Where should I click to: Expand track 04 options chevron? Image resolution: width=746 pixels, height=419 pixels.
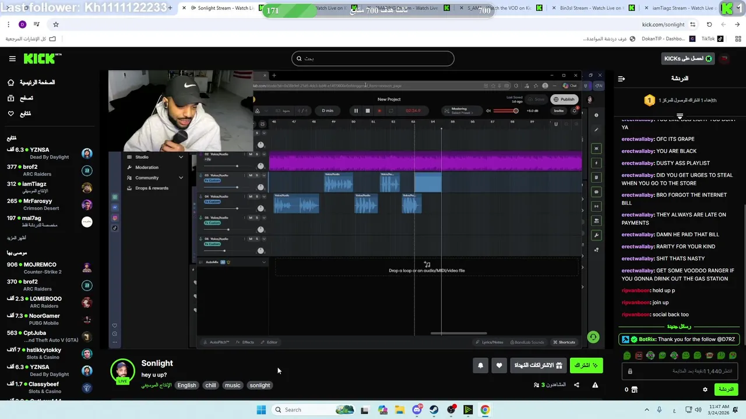coord(263,196)
